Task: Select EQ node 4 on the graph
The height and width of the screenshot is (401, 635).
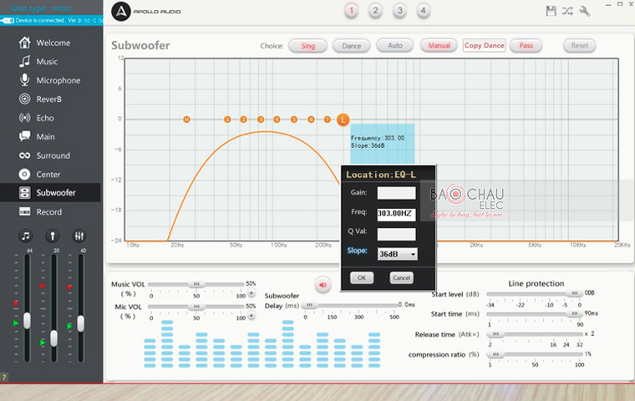Action: [277, 119]
